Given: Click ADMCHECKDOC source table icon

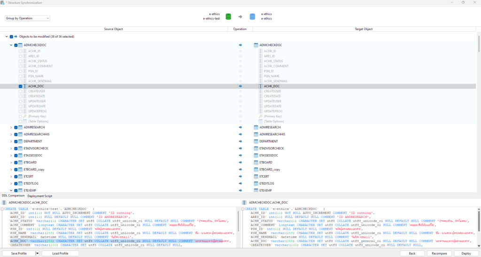Looking at the screenshot, I should (20, 45).
